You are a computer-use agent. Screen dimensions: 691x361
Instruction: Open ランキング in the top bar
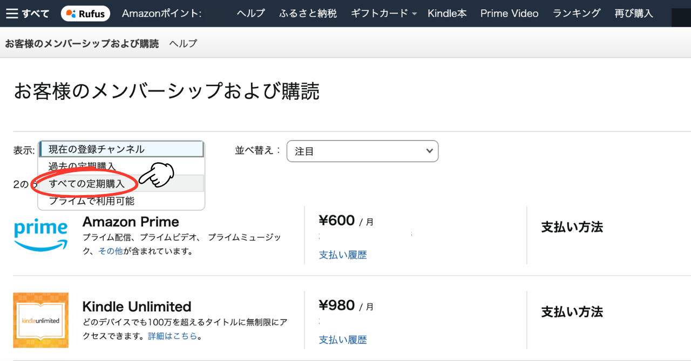[x=577, y=13]
